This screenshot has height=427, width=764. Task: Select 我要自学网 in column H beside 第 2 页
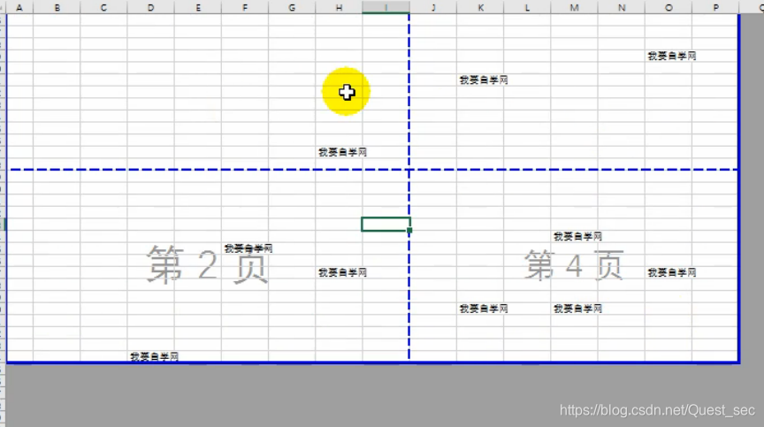tap(342, 272)
